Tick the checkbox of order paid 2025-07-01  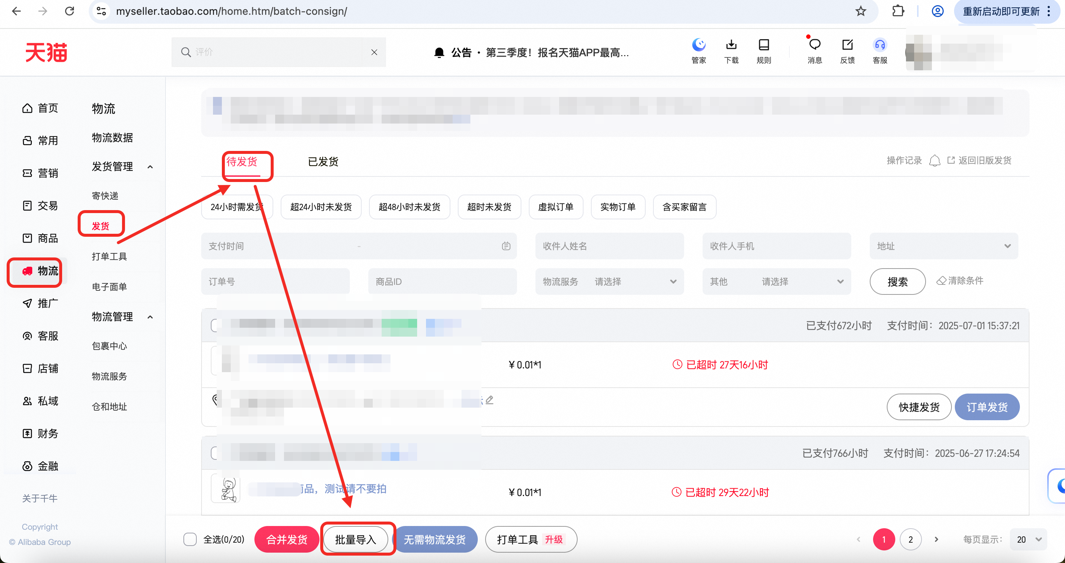[214, 325]
